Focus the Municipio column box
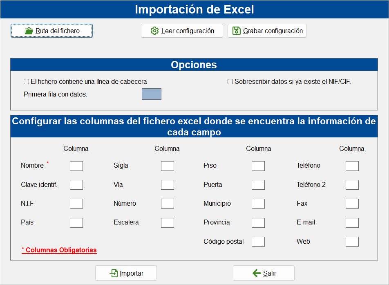Screen dimensions: 389x285 pos(258,204)
